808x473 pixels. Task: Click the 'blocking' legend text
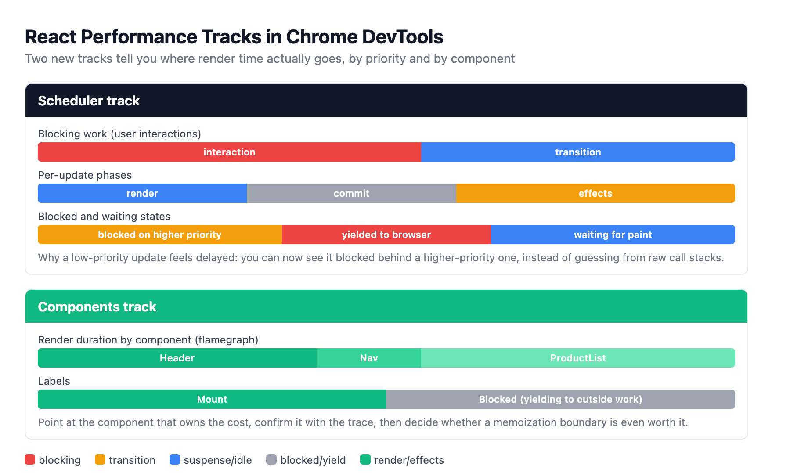tap(60, 460)
